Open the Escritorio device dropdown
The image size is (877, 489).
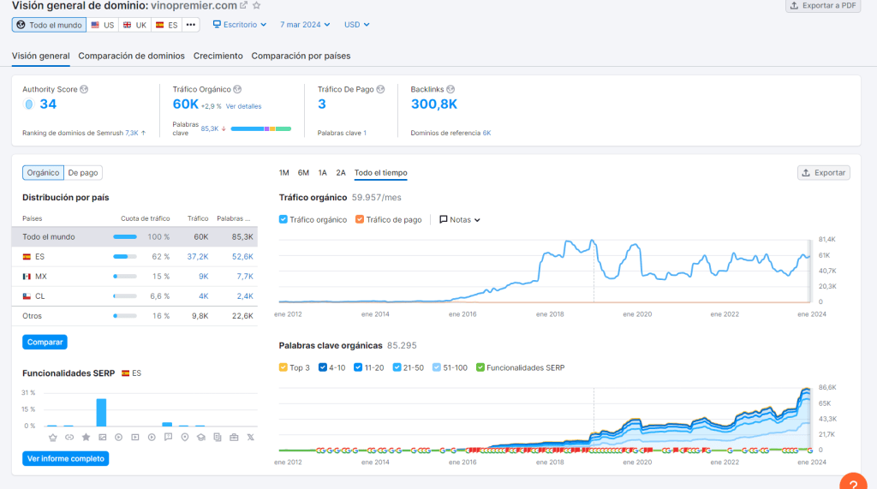(x=240, y=25)
